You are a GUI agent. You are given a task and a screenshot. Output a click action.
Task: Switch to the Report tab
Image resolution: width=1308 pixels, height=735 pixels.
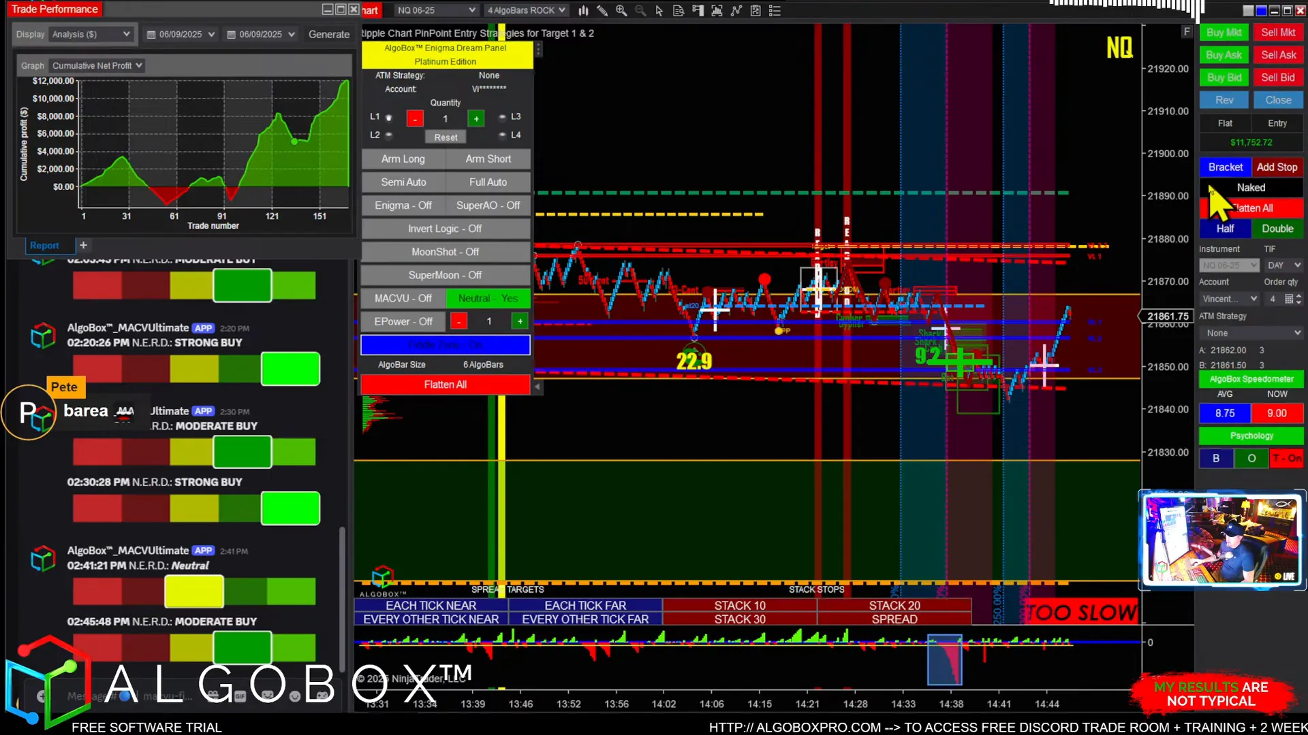pos(44,246)
